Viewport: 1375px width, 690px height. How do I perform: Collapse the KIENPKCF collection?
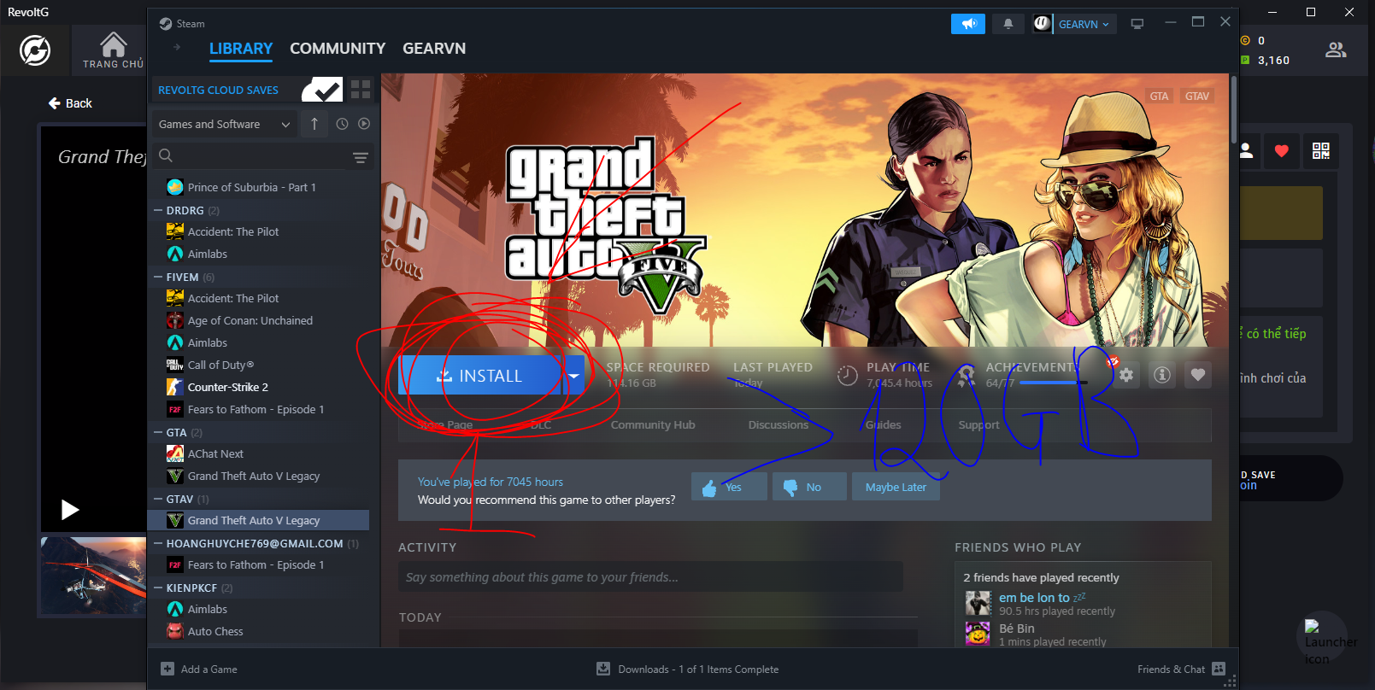pos(158,588)
